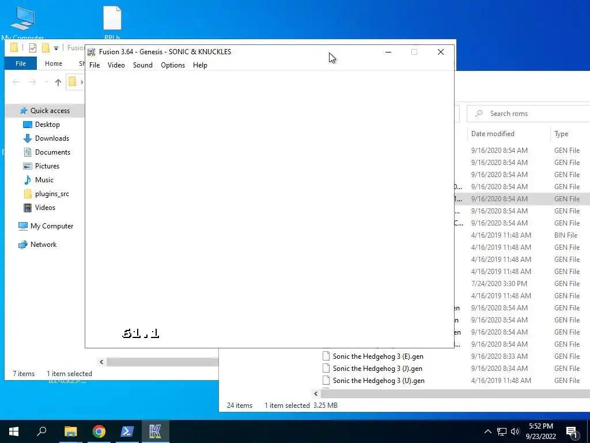The height and width of the screenshot is (443, 590).
Task: Switch to the Home ribbon tab in Explorer
Action: click(x=54, y=63)
